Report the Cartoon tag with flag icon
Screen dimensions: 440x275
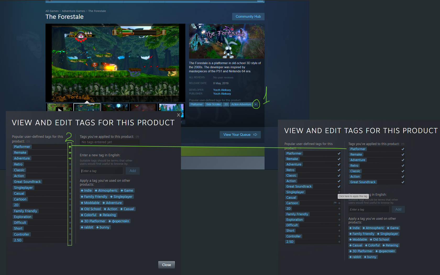coord(335,203)
